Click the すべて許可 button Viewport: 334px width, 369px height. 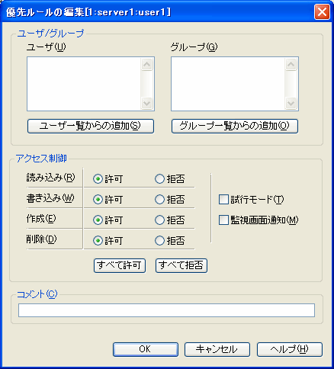pyautogui.click(x=120, y=265)
